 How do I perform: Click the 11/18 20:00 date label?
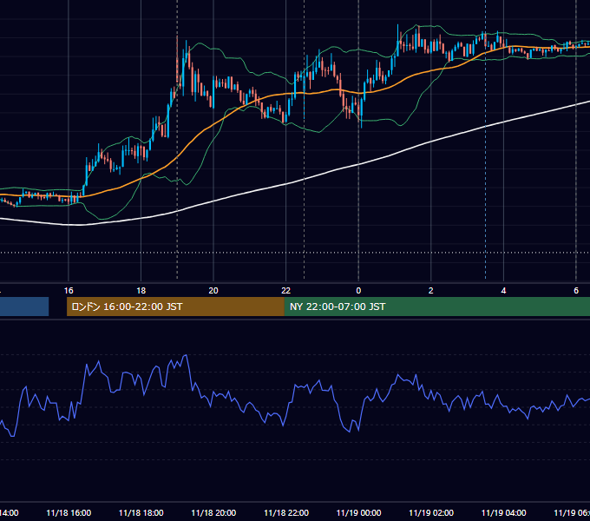click(x=213, y=513)
